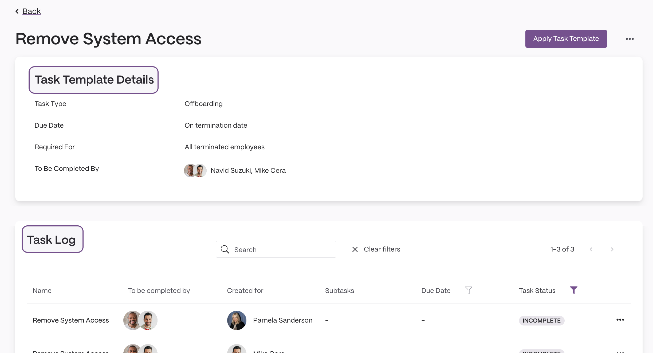
Task: Click Clear filters text
Action: tap(382, 249)
